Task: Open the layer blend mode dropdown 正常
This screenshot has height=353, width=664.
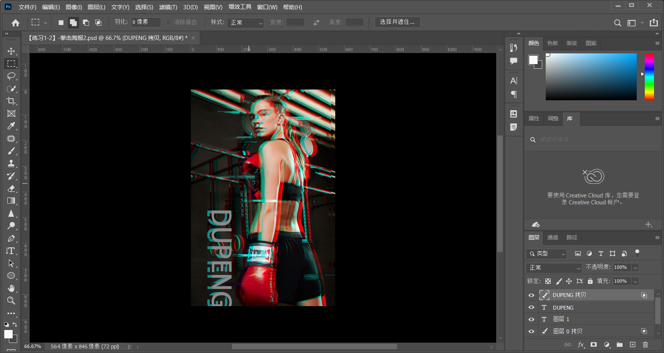Action: (x=554, y=267)
